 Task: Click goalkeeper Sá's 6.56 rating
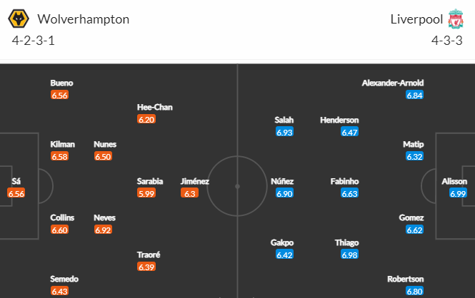click(16, 193)
